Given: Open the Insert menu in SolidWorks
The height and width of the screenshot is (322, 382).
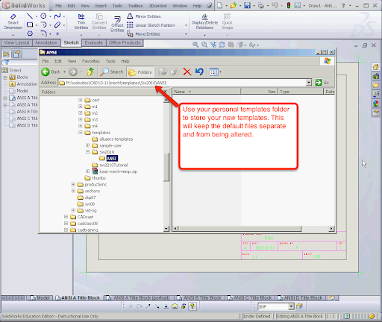Looking at the screenshot, I should coord(101,5).
